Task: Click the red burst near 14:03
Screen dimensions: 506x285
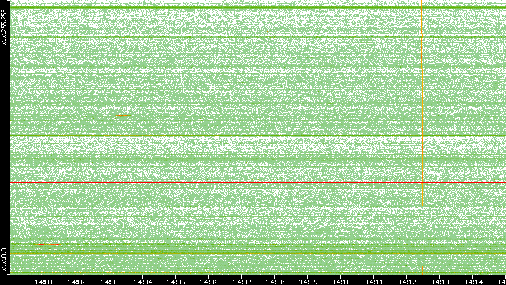Action: tap(124, 115)
